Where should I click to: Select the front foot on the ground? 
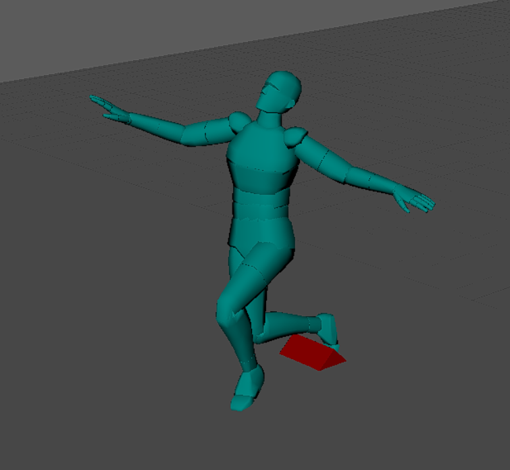point(247,388)
